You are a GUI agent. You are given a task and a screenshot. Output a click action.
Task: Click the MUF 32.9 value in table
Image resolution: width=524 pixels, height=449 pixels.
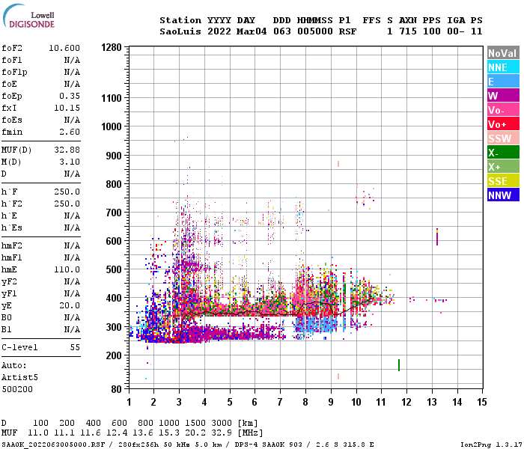222,433
